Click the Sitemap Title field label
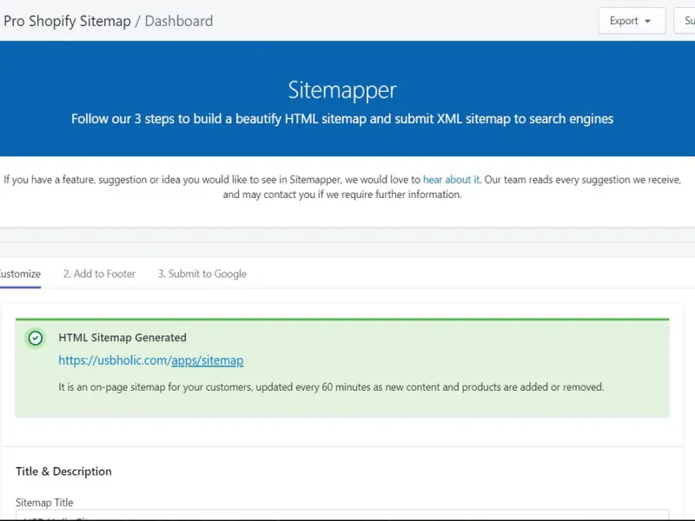Screen dimensions: 695x521 click(44, 503)
